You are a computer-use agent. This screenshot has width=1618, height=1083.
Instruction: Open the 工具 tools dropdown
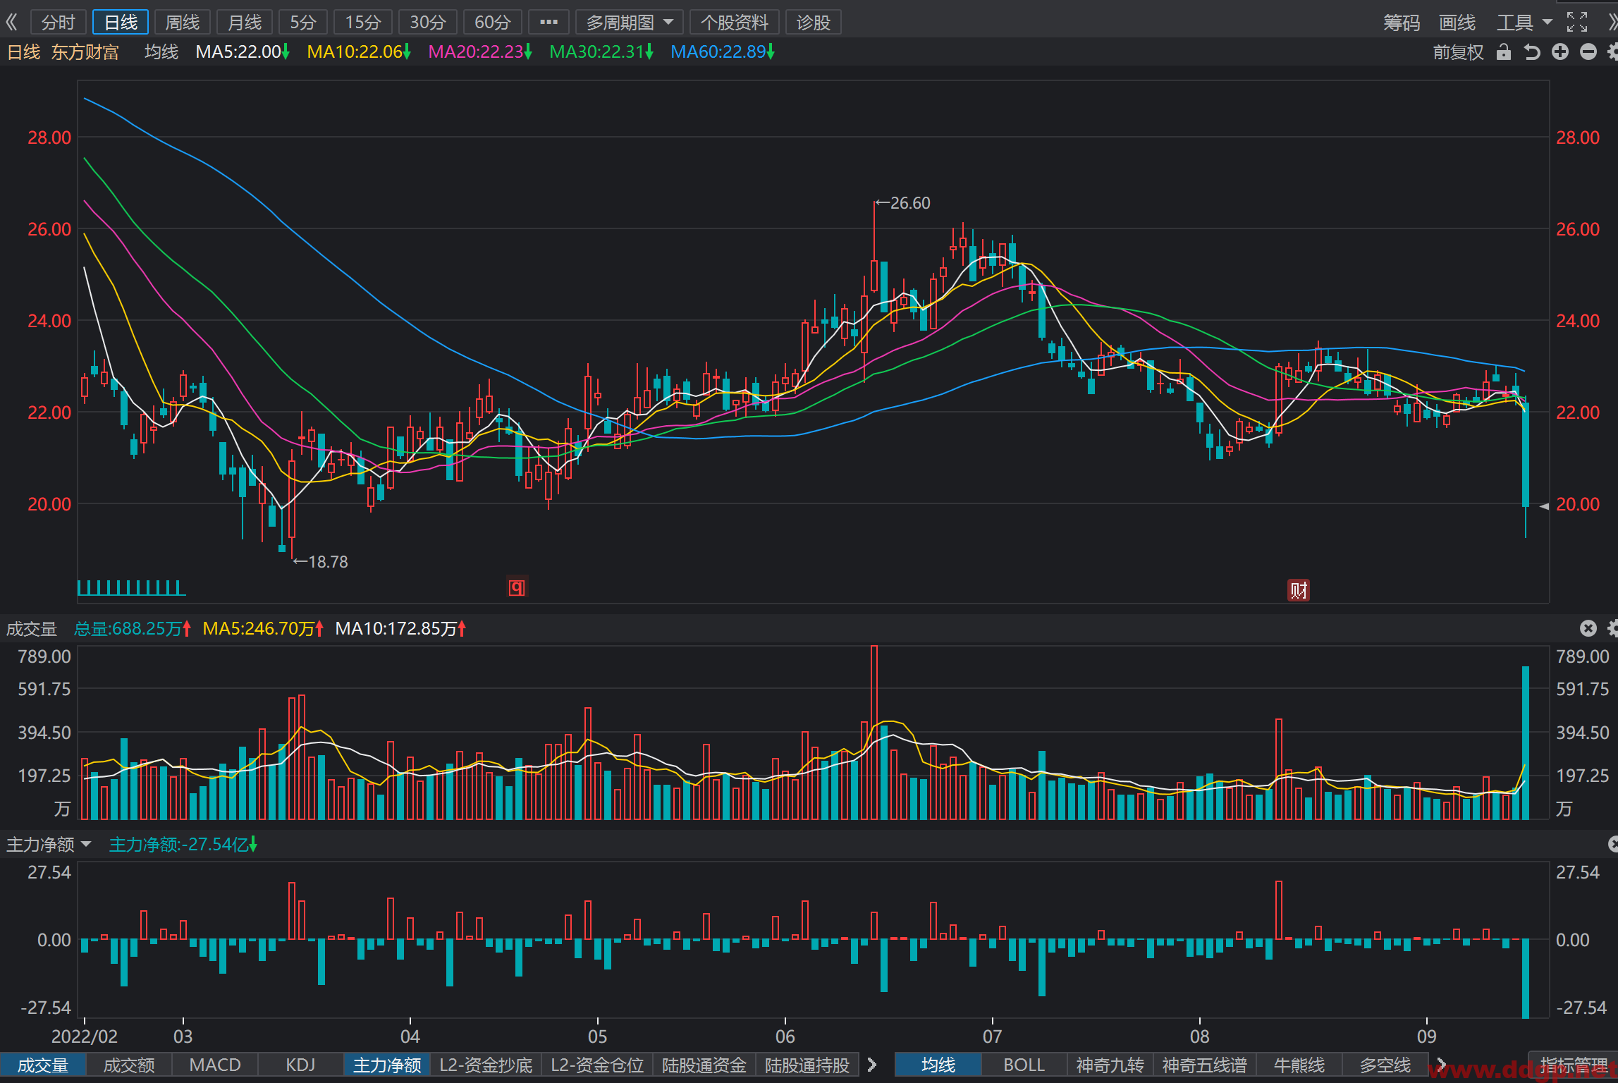(1524, 23)
